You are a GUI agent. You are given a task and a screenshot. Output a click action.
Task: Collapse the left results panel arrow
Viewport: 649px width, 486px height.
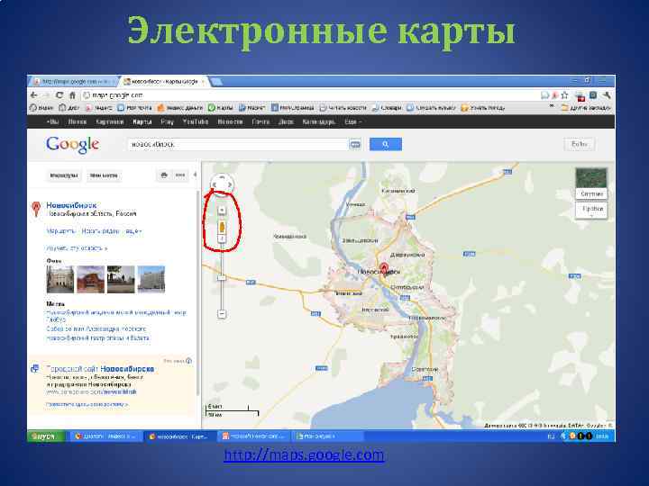(x=195, y=175)
